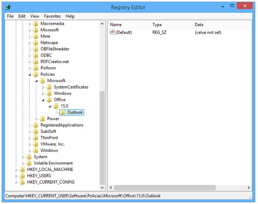Expand the ODBC key
This screenshot has height=204, width=258.
pyautogui.click(x=30, y=56)
